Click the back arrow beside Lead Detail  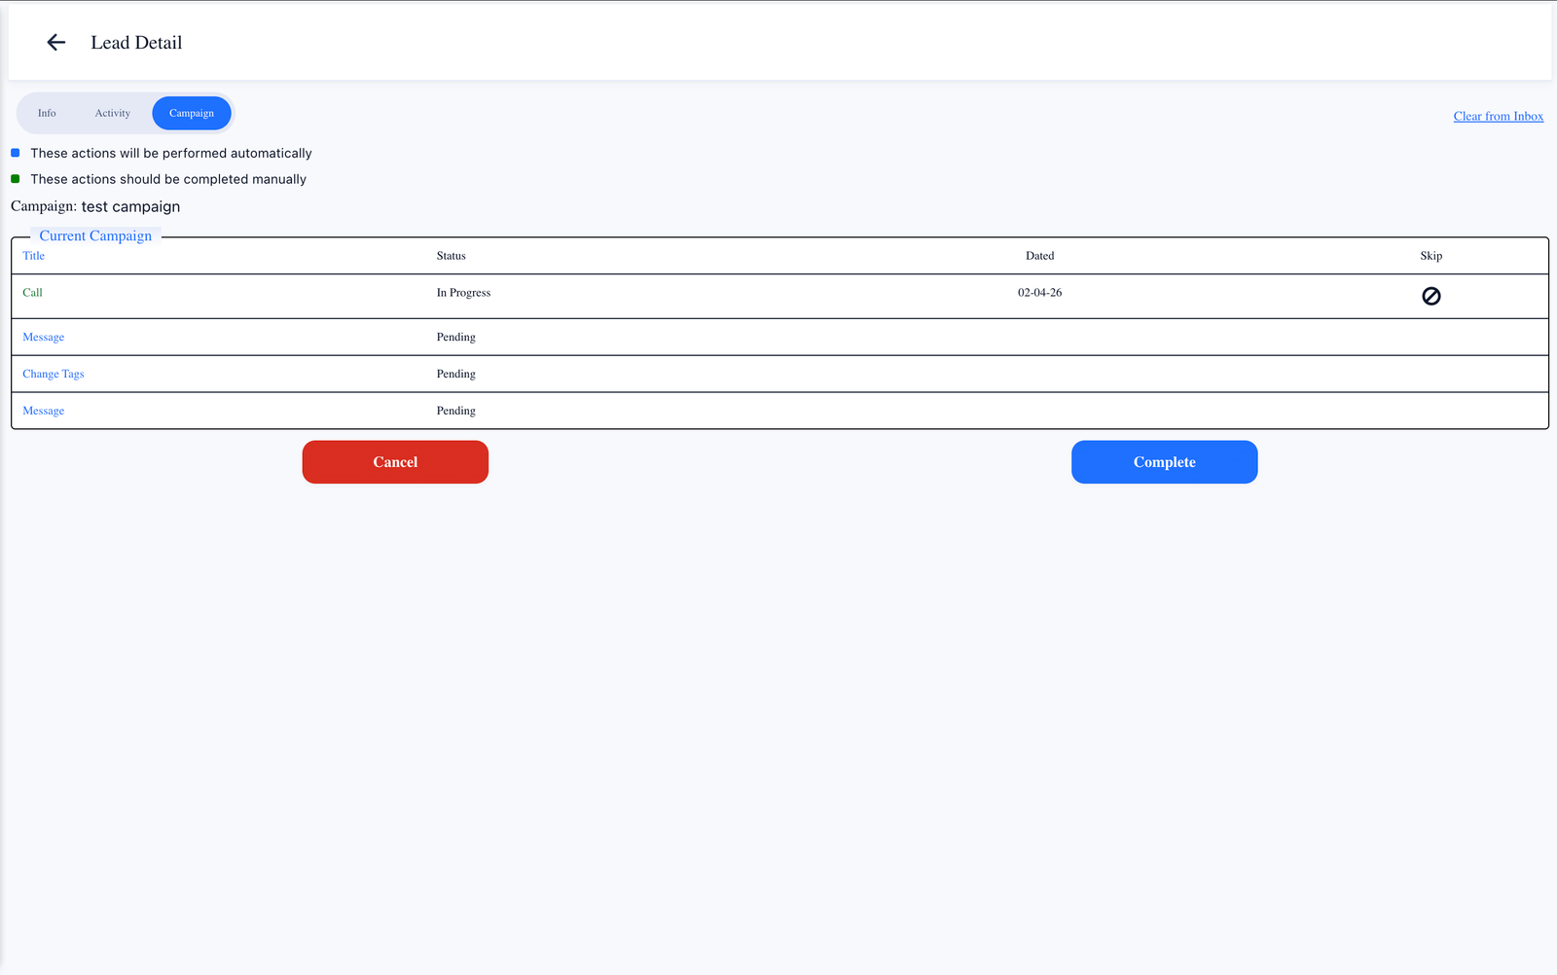point(56,42)
